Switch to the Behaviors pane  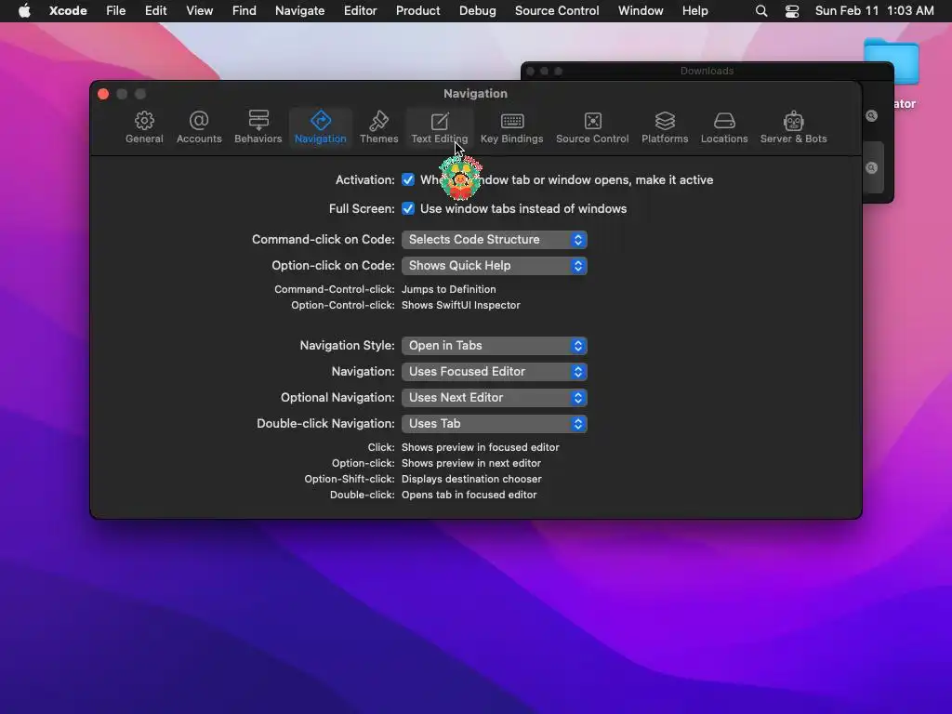coord(258,126)
